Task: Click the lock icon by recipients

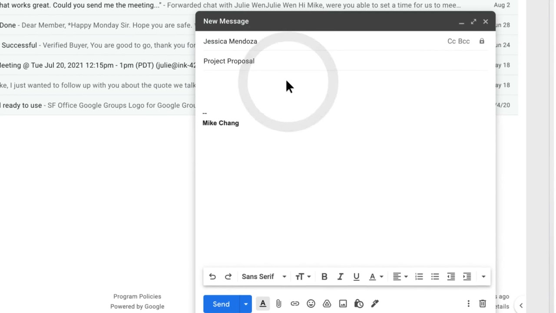Action: pos(482,41)
